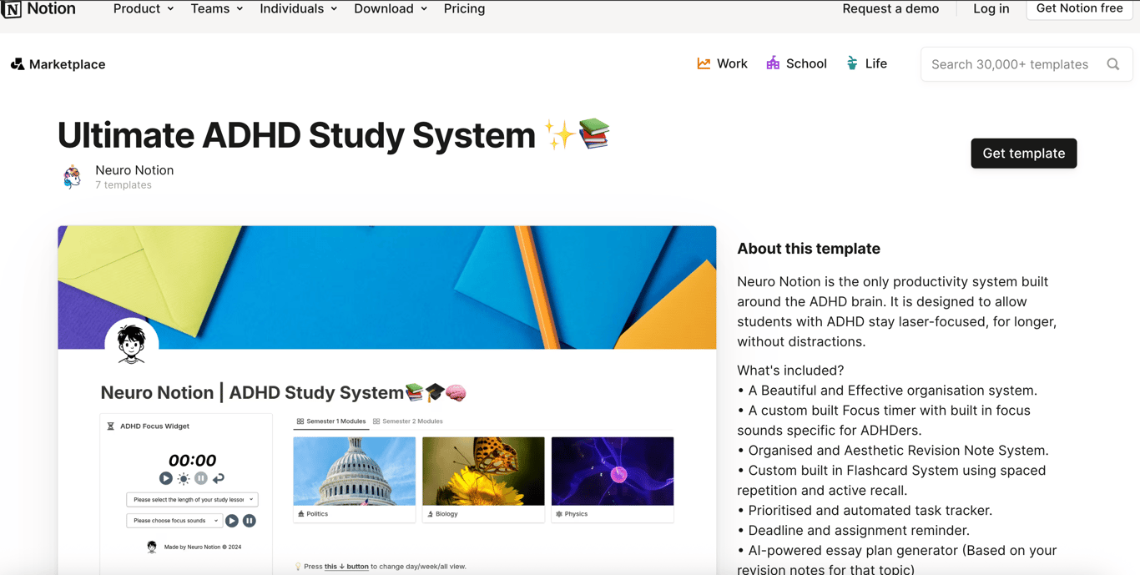This screenshot has height=575, width=1140.
Task: Click the search magnifier icon
Action: point(1113,64)
